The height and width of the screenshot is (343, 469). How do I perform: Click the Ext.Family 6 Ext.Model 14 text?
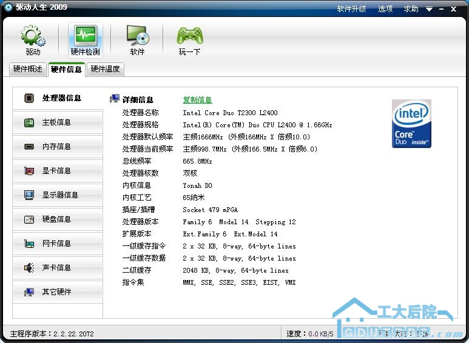pos(231,234)
